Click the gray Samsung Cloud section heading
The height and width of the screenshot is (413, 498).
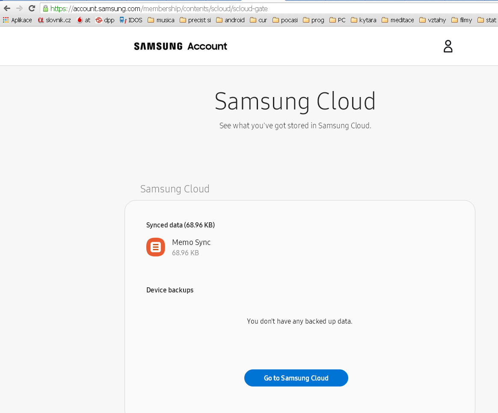click(x=175, y=189)
